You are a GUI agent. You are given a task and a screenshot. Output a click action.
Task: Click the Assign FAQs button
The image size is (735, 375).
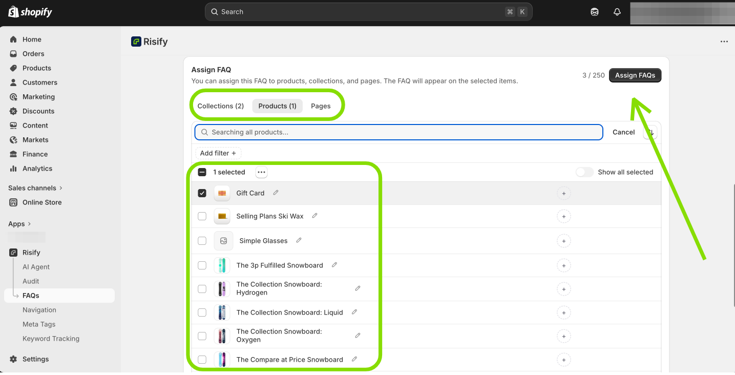click(x=635, y=75)
